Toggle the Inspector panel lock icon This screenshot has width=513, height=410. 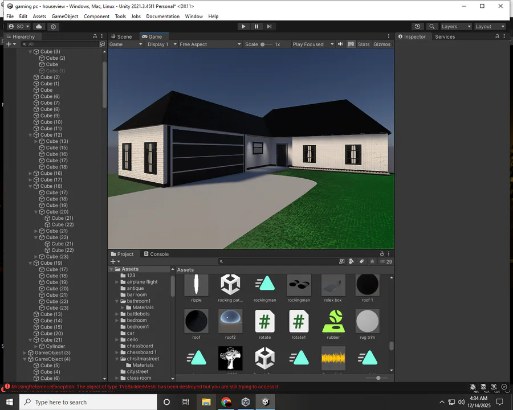coord(497,36)
